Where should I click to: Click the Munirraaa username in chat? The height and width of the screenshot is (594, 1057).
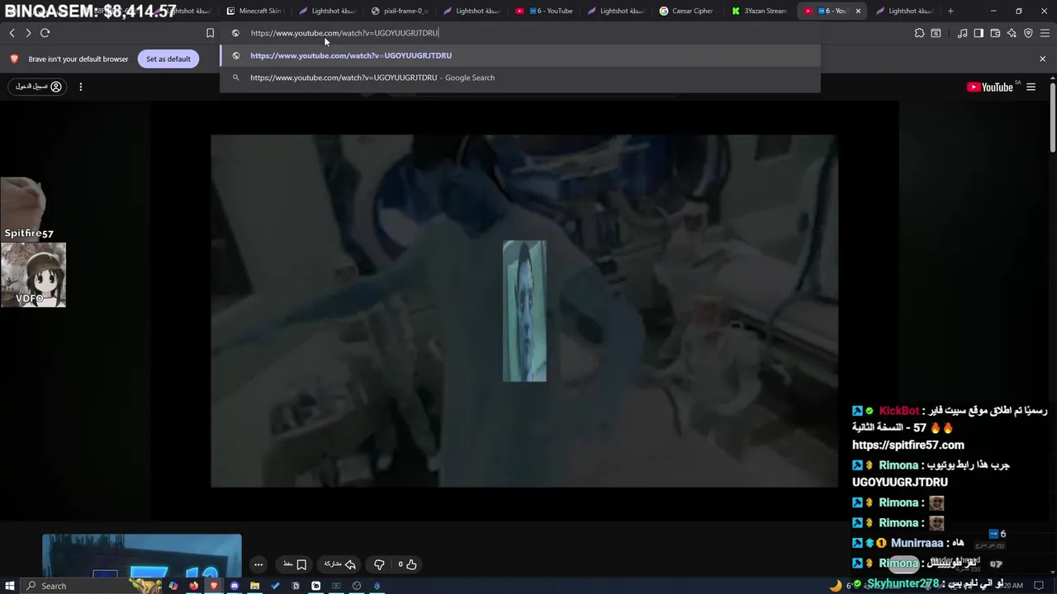click(x=917, y=543)
